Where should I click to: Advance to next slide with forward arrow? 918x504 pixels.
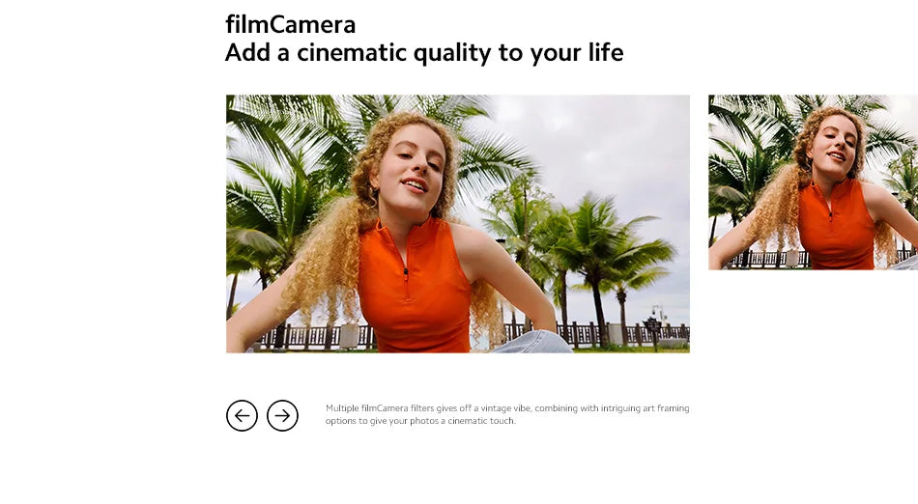pos(283,416)
